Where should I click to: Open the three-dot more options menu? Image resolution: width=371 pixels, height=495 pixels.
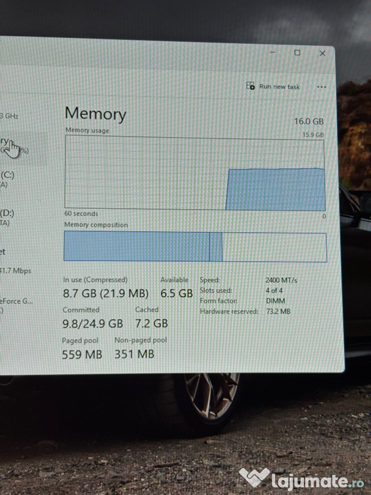[x=321, y=87]
